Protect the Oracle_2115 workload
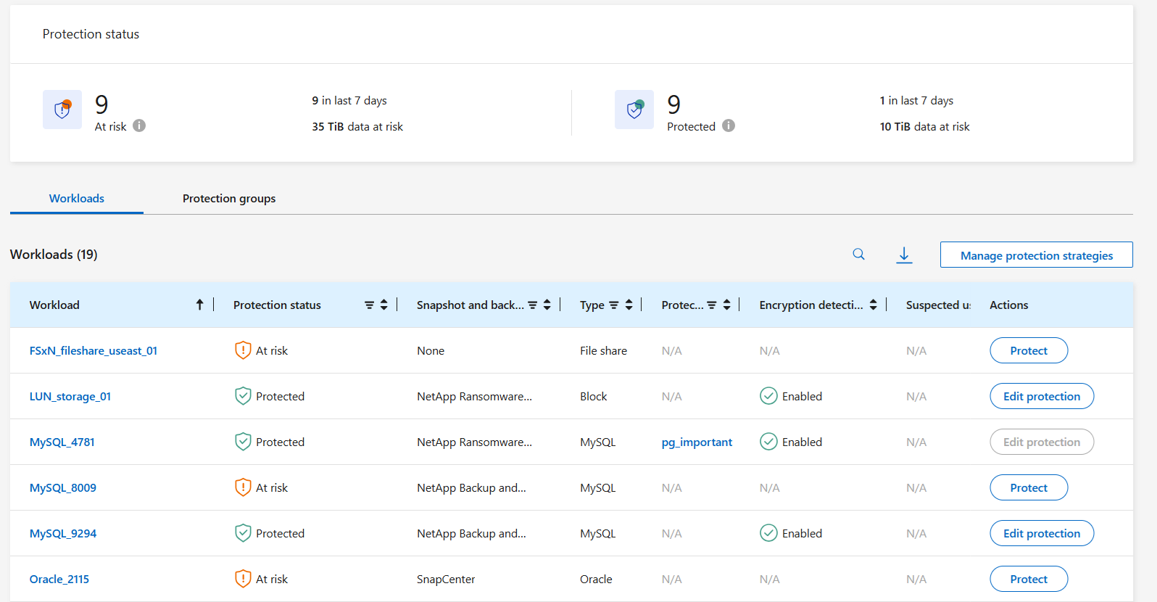 [x=1028, y=579]
